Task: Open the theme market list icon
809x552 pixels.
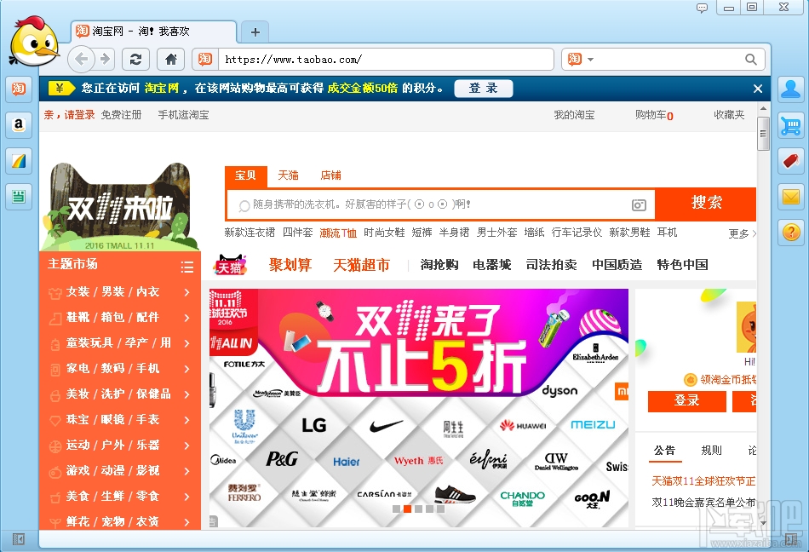Action: click(186, 266)
